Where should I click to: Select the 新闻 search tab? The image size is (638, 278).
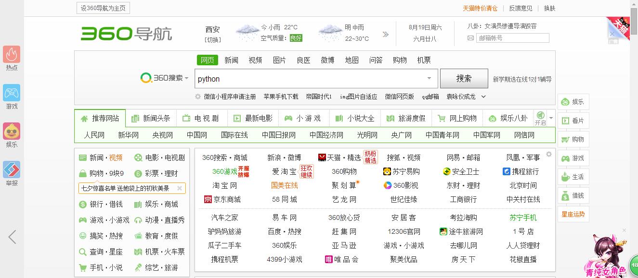(x=231, y=60)
